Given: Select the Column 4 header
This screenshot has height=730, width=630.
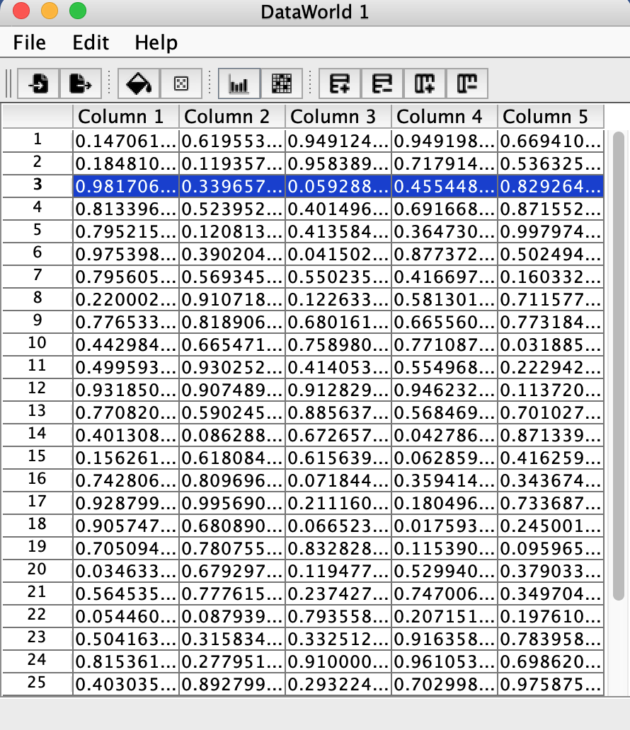Looking at the screenshot, I should click(445, 117).
